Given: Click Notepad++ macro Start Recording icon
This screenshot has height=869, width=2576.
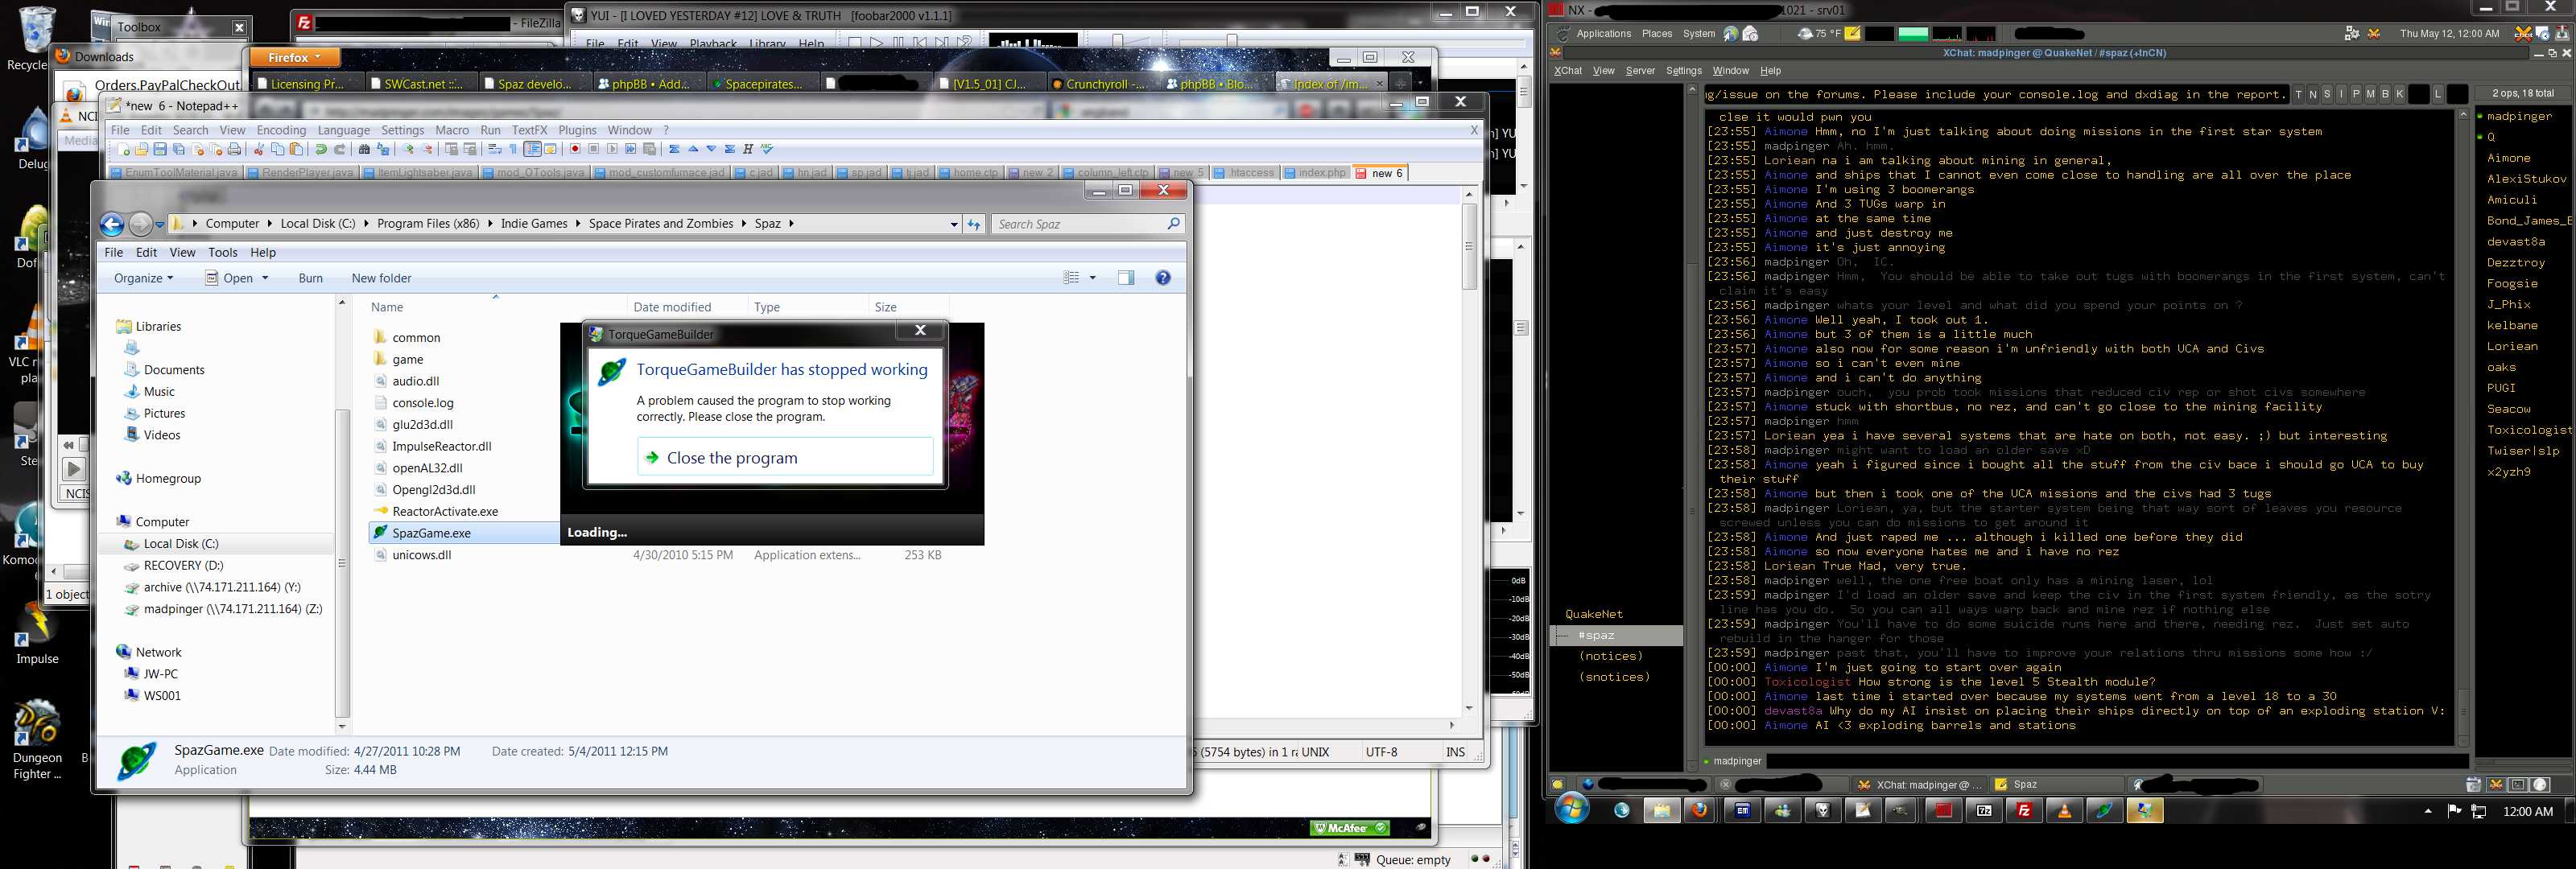Looking at the screenshot, I should tap(575, 150).
